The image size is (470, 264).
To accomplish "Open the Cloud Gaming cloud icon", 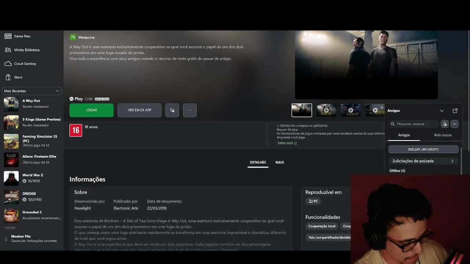I will click(8, 64).
